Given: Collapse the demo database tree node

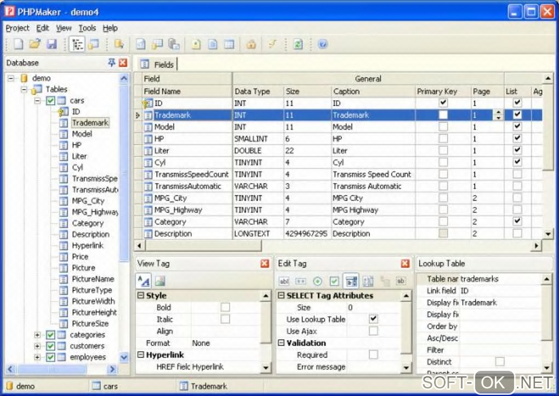Looking at the screenshot, I should [11, 78].
